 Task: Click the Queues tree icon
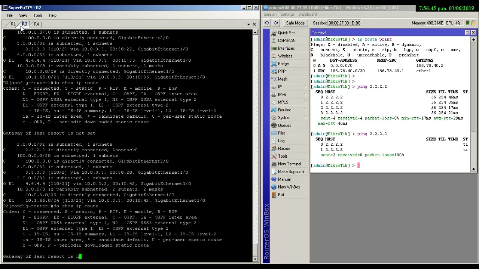click(274, 126)
